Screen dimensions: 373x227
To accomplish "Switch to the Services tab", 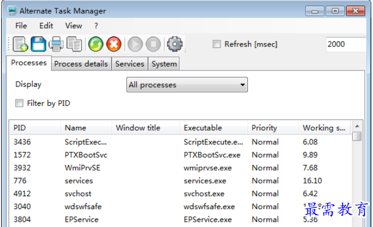I will (130, 64).
